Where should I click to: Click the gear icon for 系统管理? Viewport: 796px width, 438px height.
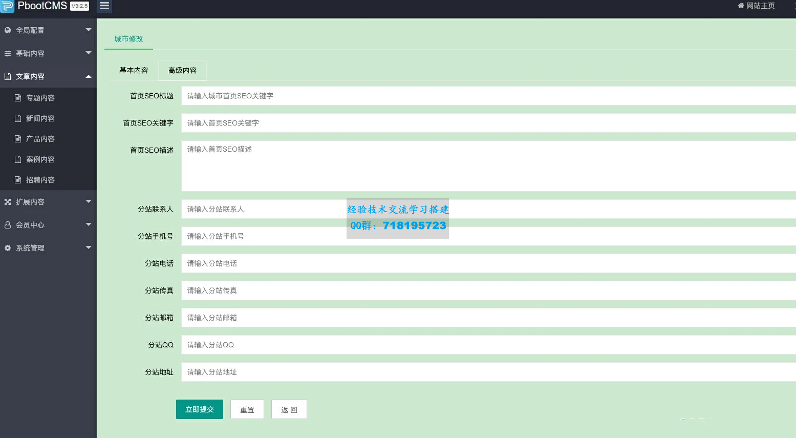point(8,248)
